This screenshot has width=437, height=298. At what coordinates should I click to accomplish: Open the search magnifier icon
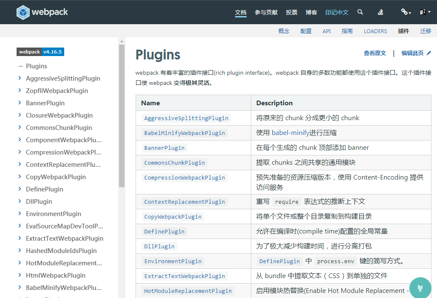360,12
